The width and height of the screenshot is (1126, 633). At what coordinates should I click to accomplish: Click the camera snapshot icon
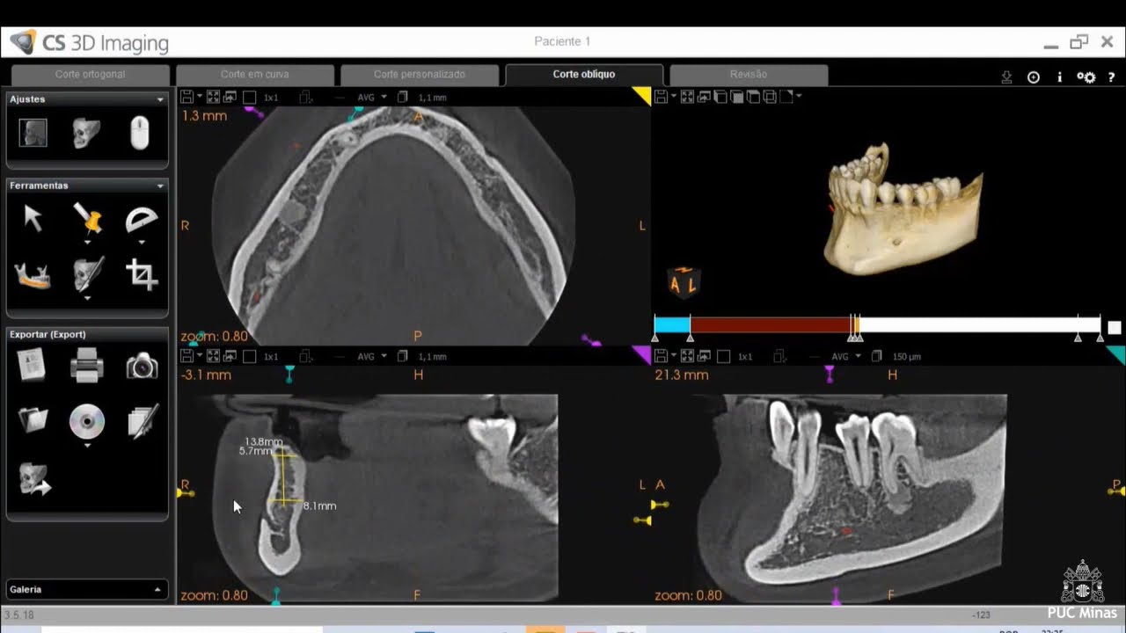pos(142,366)
